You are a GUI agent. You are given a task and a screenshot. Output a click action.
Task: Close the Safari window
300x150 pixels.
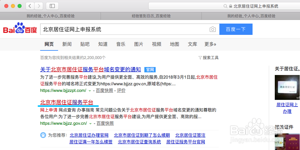(x=6, y=6)
